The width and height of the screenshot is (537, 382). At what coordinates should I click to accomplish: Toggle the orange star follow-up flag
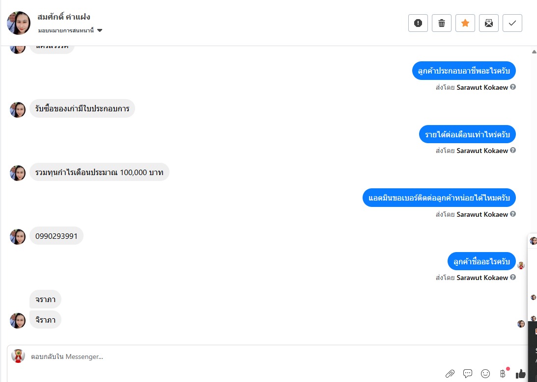(x=465, y=23)
